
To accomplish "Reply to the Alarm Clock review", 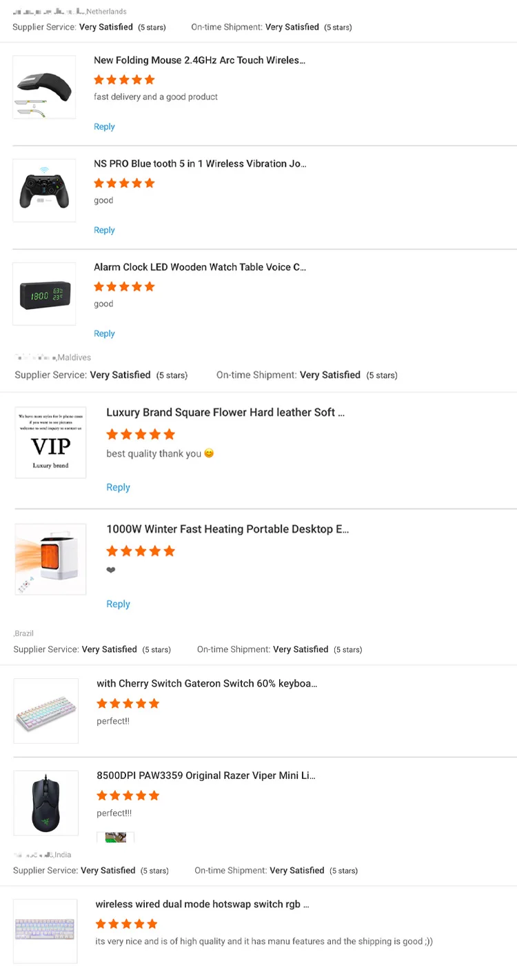I will pyautogui.click(x=104, y=334).
